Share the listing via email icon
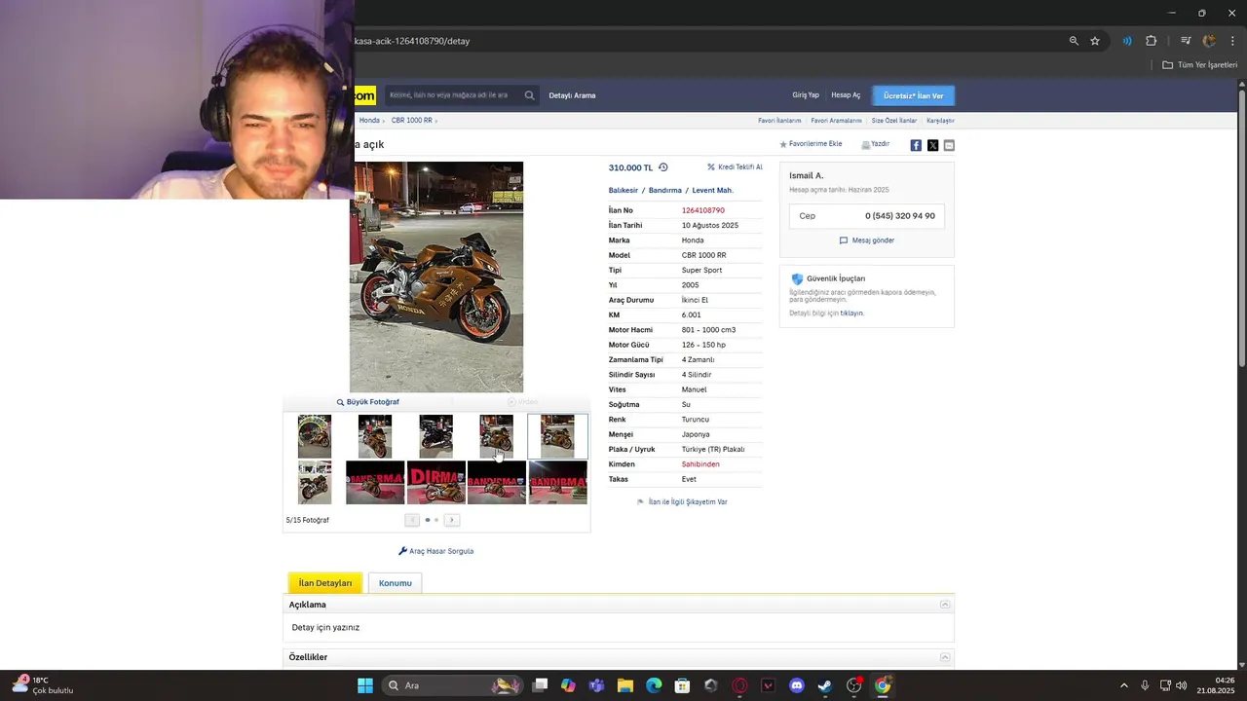Image resolution: width=1247 pixels, height=701 pixels. (949, 145)
